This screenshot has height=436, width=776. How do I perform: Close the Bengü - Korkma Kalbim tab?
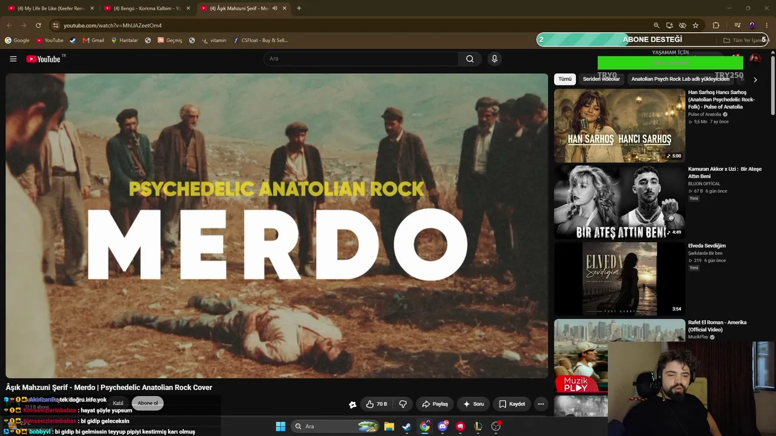point(189,8)
